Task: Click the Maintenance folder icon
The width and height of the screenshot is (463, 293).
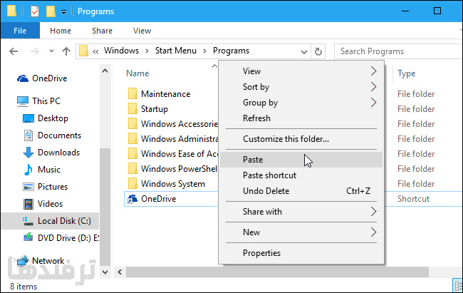Action: click(132, 93)
